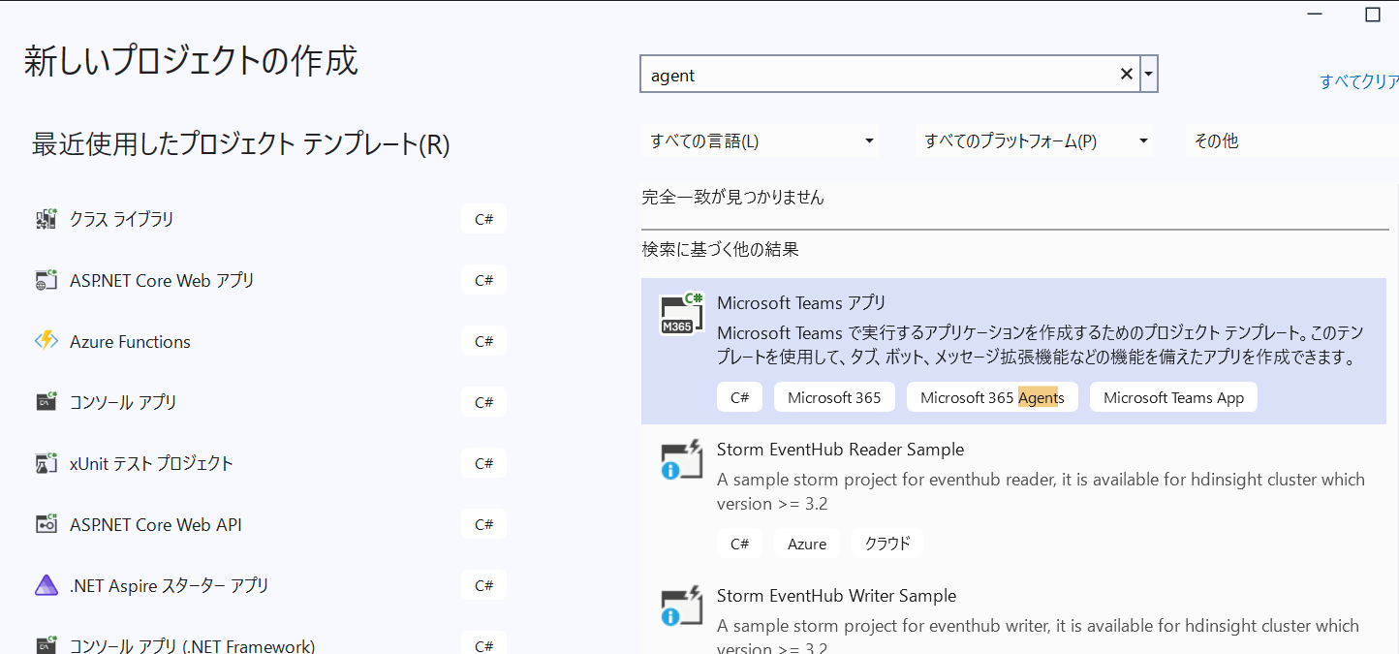The height and width of the screenshot is (654, 1399).
Task: Click the Microsoft Teams アプリ description text
Action: point(1040,345)
